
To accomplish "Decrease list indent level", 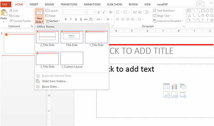I will (x=135, y=12).
